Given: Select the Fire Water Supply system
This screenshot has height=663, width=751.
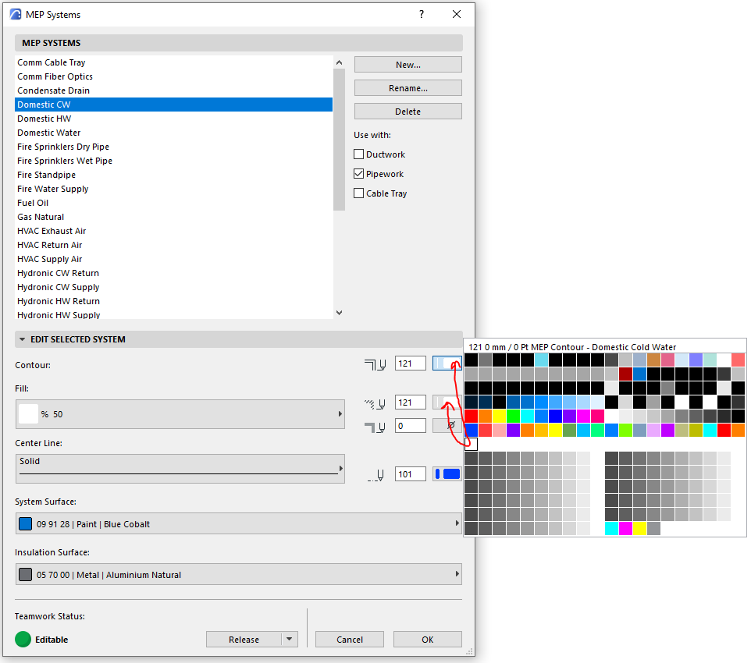Looking at the screenshot, I should click(174, 189).
